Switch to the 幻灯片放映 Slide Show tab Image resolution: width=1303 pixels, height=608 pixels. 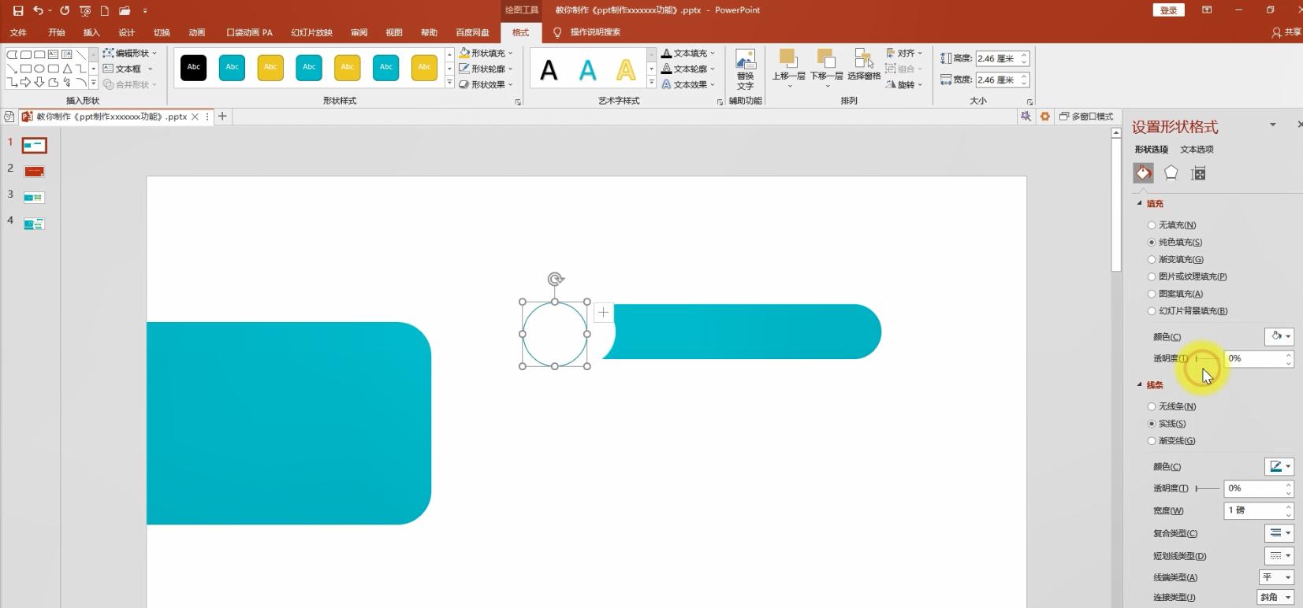click(311, 32)
